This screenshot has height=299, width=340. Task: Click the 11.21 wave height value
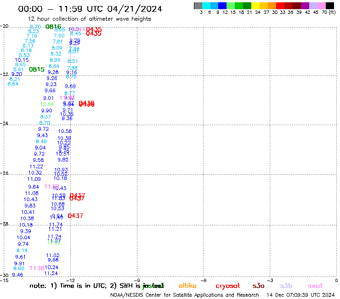pos(55,229)
